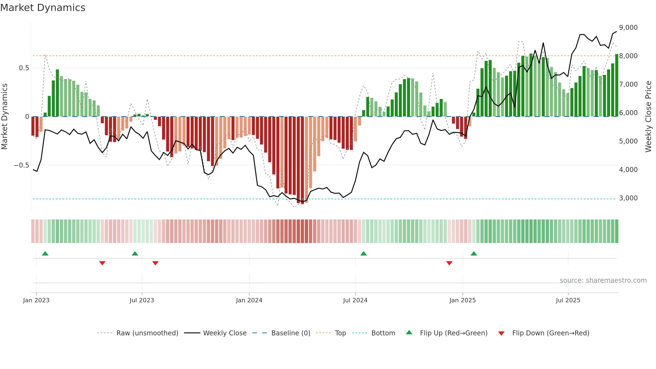Select the flip-up marker just after Jul 2024
Viewport: 656px width, 369px height.
click(364, 253)
